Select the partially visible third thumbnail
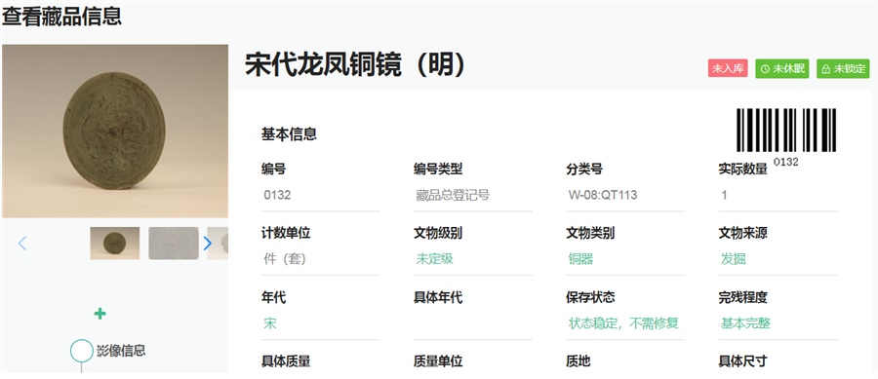878x379 pixels. (x=218, y=244)
